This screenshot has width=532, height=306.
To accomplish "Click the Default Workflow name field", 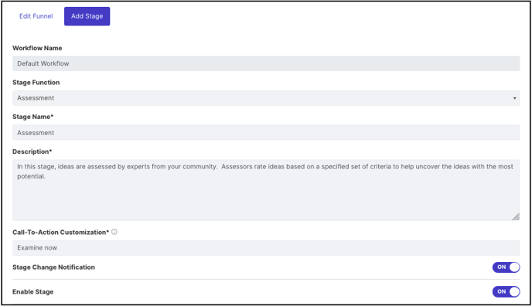I will coord(266,63).
